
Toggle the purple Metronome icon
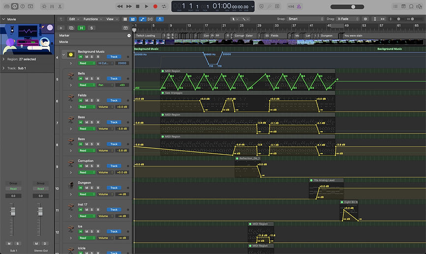tap(299, 6)
